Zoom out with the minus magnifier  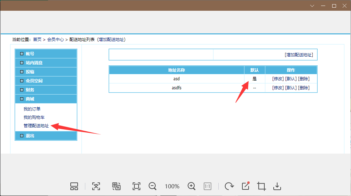tap(153, 186)
